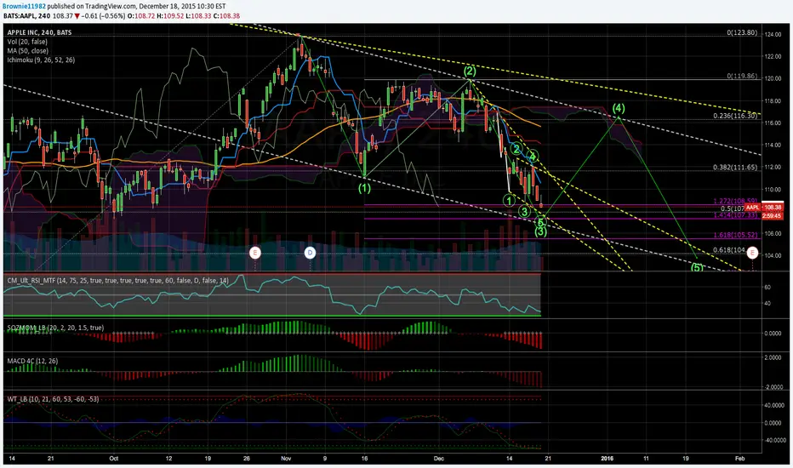The image size is (793, 468).
Task: Select the circled 3 sub-wave label
Action: [x=524, y=212]
